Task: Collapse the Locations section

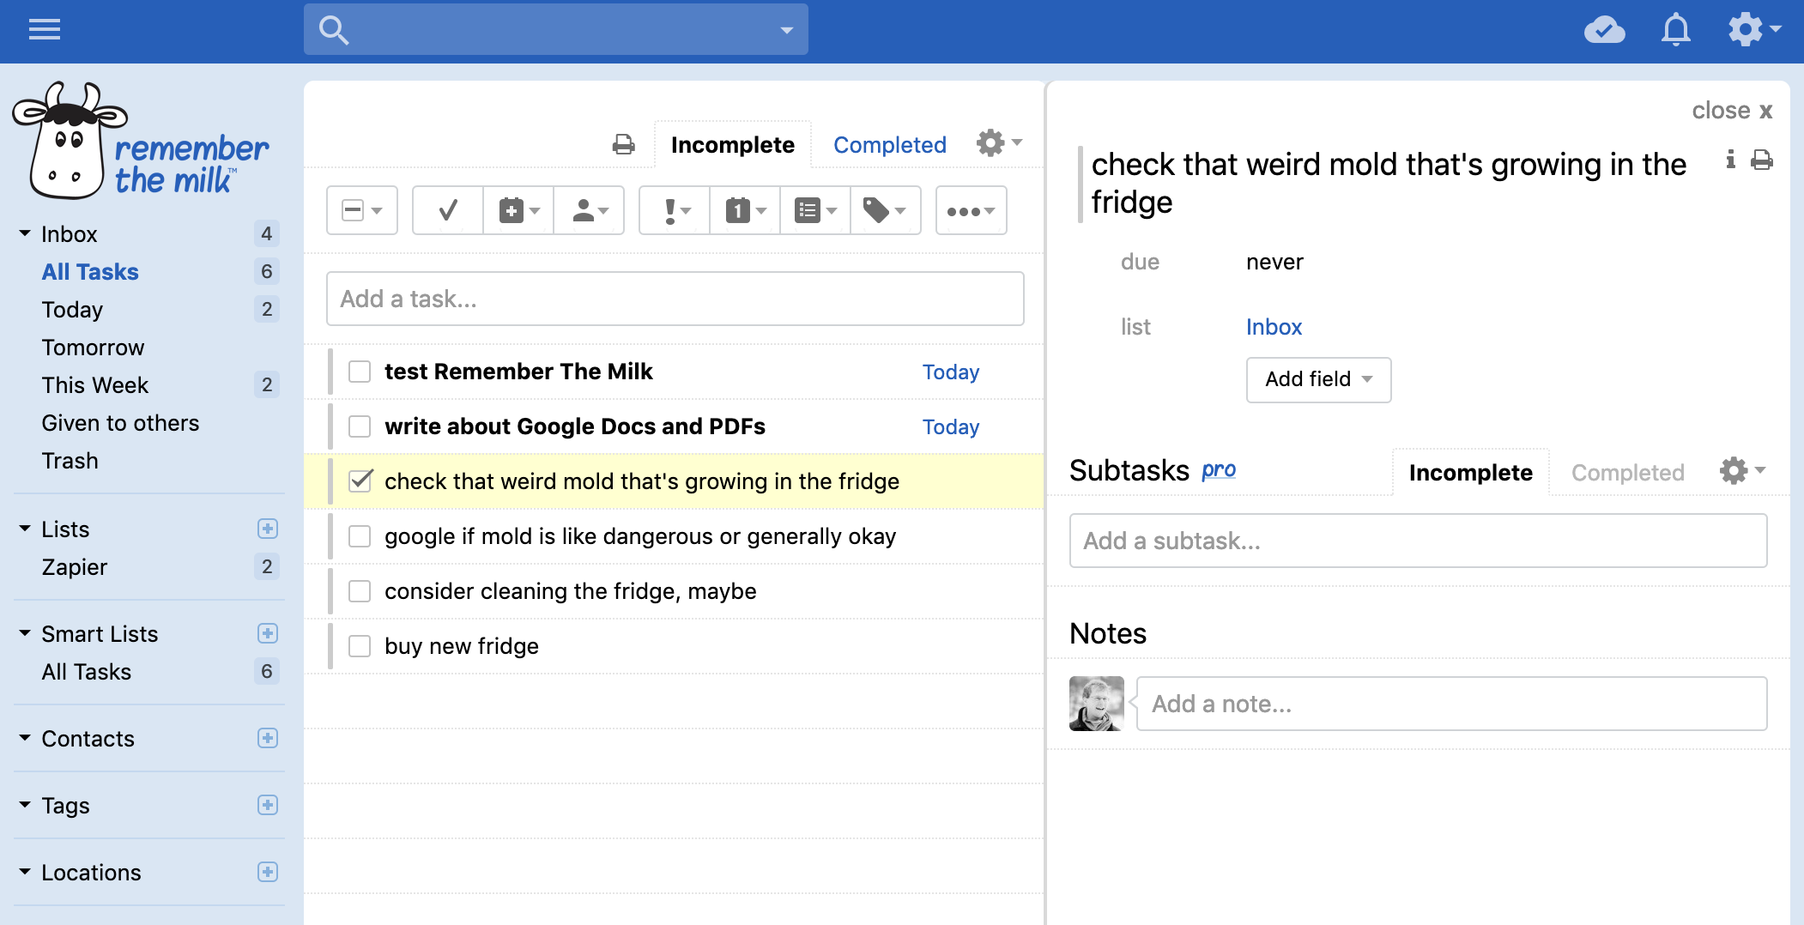Action: tap(25, 872)
